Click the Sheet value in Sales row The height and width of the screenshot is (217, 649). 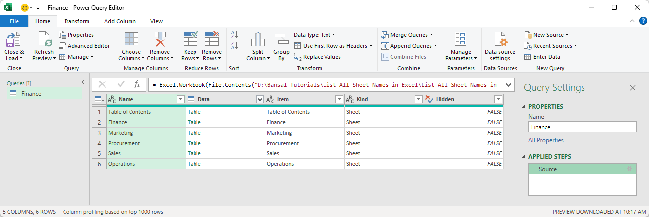[x=353, y=153]
